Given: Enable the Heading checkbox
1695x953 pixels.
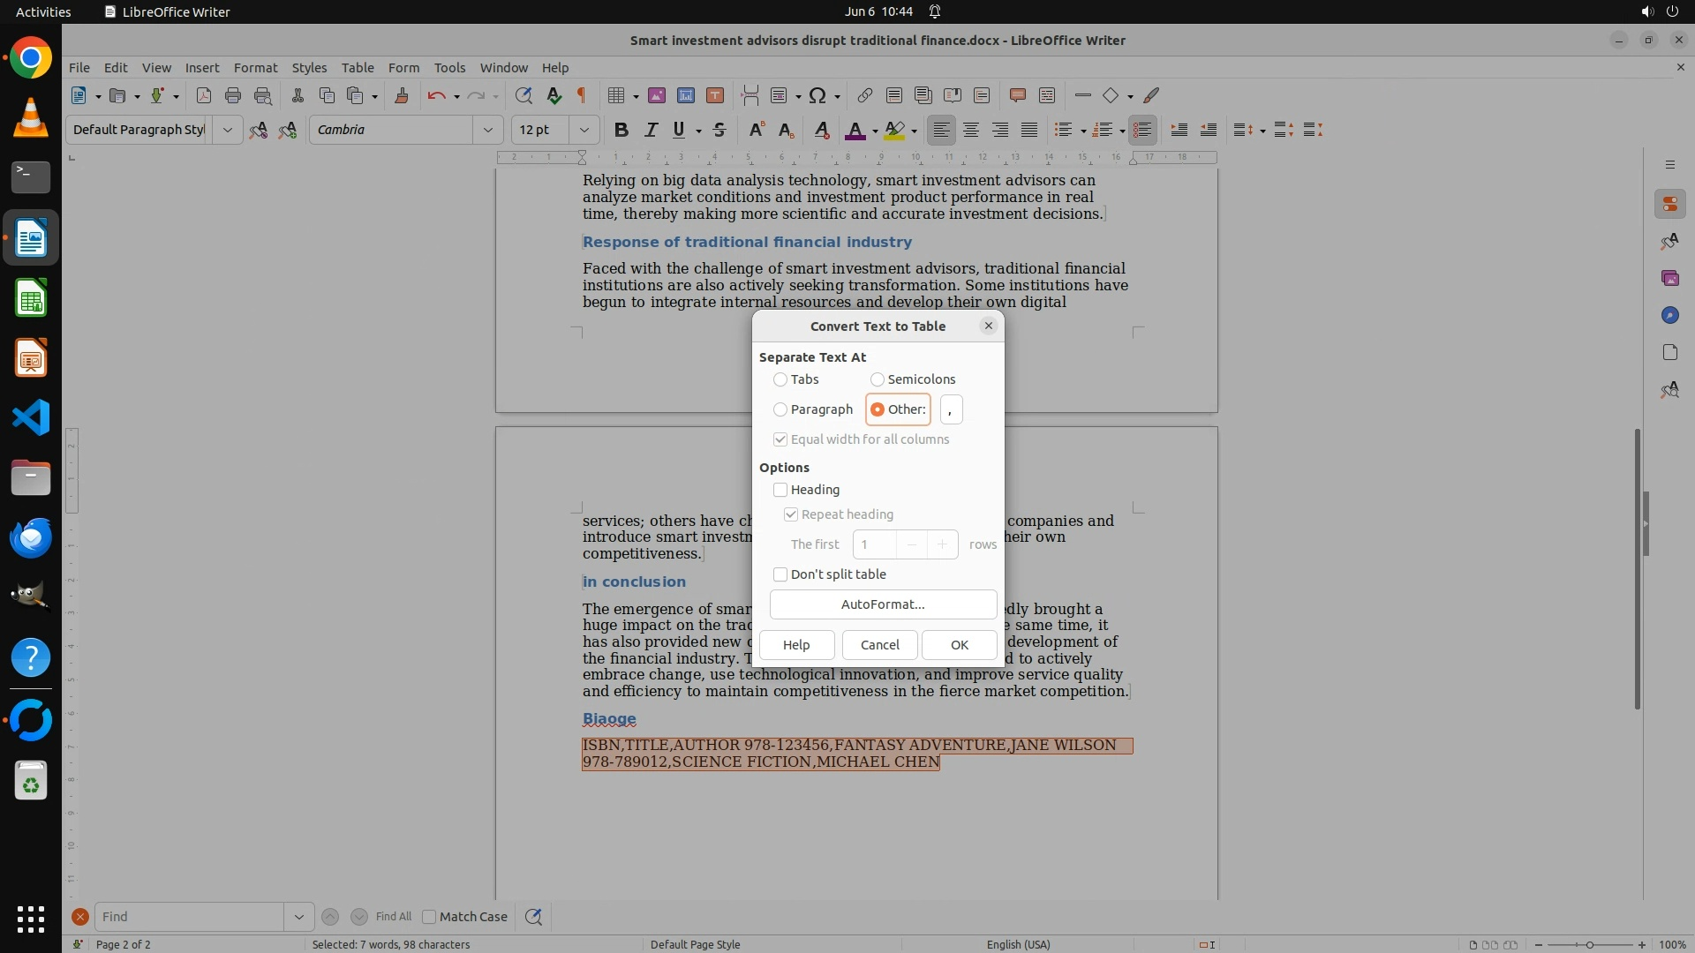Looking at the screenshot, I should click(780, 490).
